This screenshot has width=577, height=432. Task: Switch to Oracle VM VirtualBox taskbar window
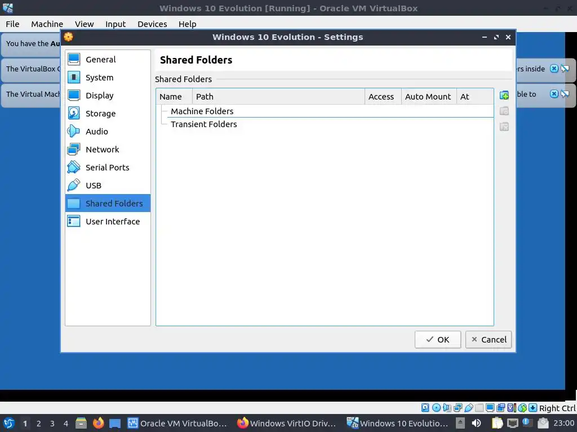coord(177,423)
